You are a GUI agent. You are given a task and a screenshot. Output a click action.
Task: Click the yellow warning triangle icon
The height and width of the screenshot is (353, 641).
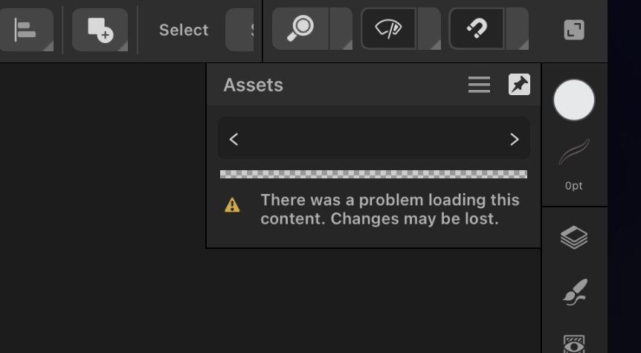(232, 205)
